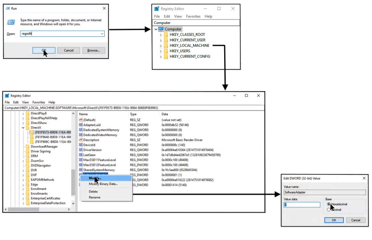The height and width of the screenshot is (240, 372).
Task: Open Favorites menu in small Registry Editor
Action: pos(193,16)
